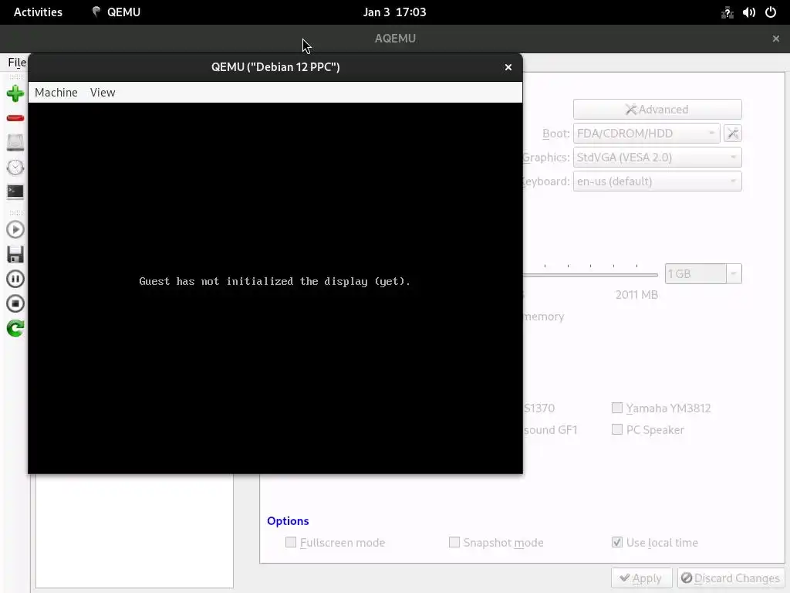790x593 pixels.
Task: Toggle the PC Speaker checkbox
Action: [x=616, y=429]
